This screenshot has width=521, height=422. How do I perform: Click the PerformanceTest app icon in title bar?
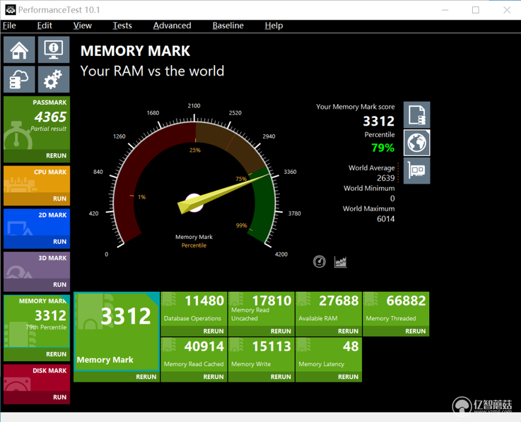pyautogui.click(x=10, y=10)
